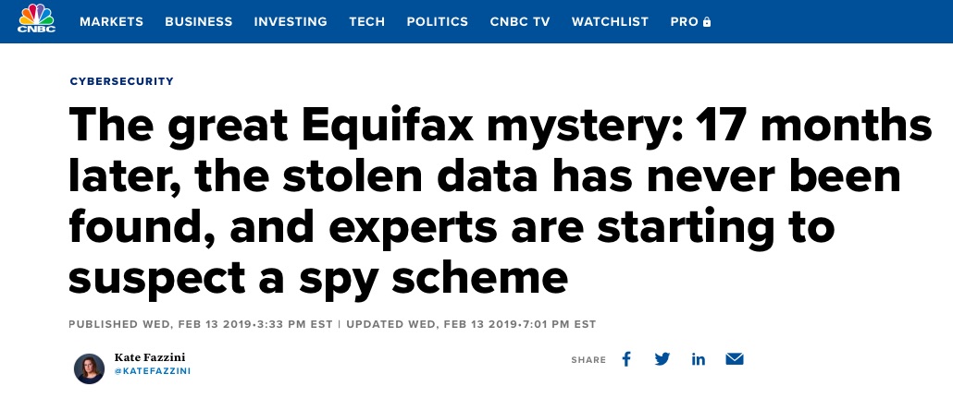The width and height of the screenshot is (953, 410).
Task: Click the CNBC peacock logo
Action: [x=36, y=18]
